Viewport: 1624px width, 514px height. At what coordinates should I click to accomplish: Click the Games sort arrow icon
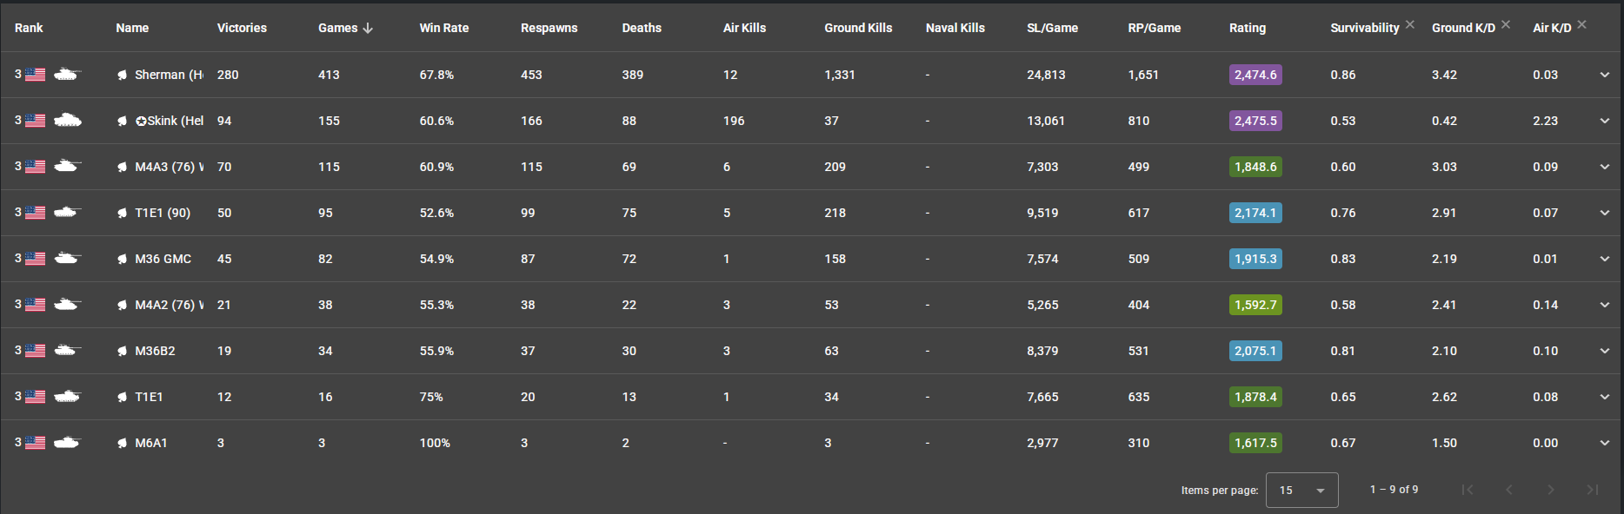click(x=368, y=28)
